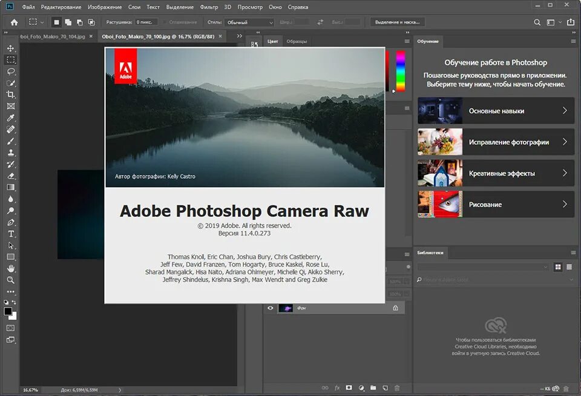Choose Subtract from selection mode
Image resolution: width=581 pixels, height=396 pixels.
click(x=80, y=22)
